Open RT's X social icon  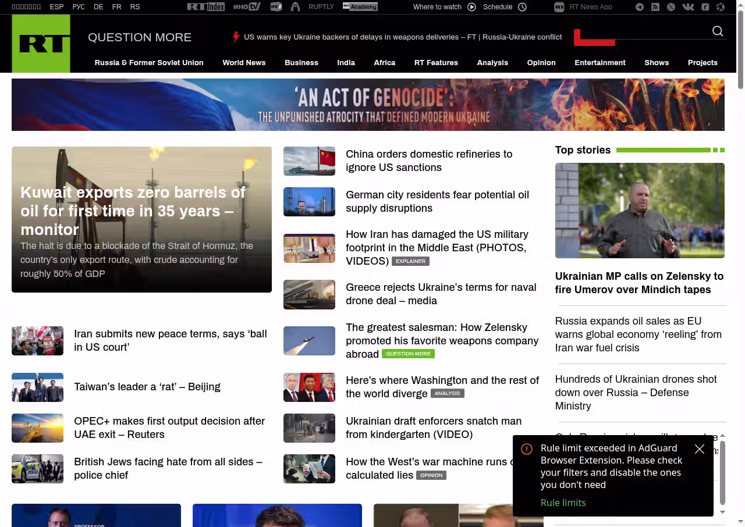click(671, 7)
